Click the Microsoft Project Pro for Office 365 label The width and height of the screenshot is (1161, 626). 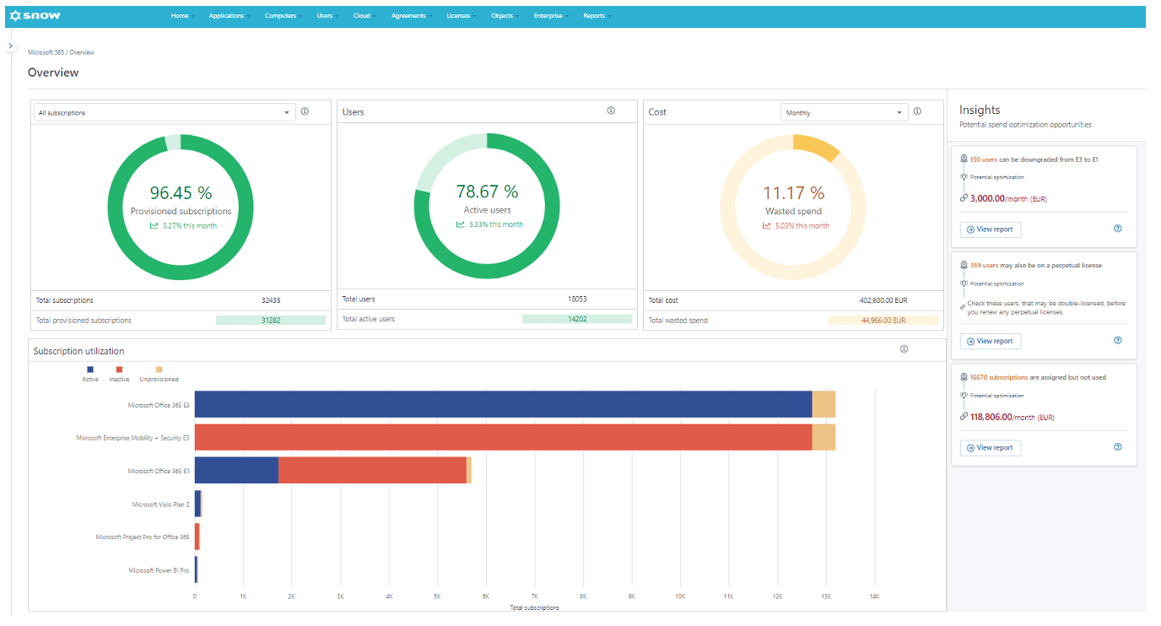143,537
